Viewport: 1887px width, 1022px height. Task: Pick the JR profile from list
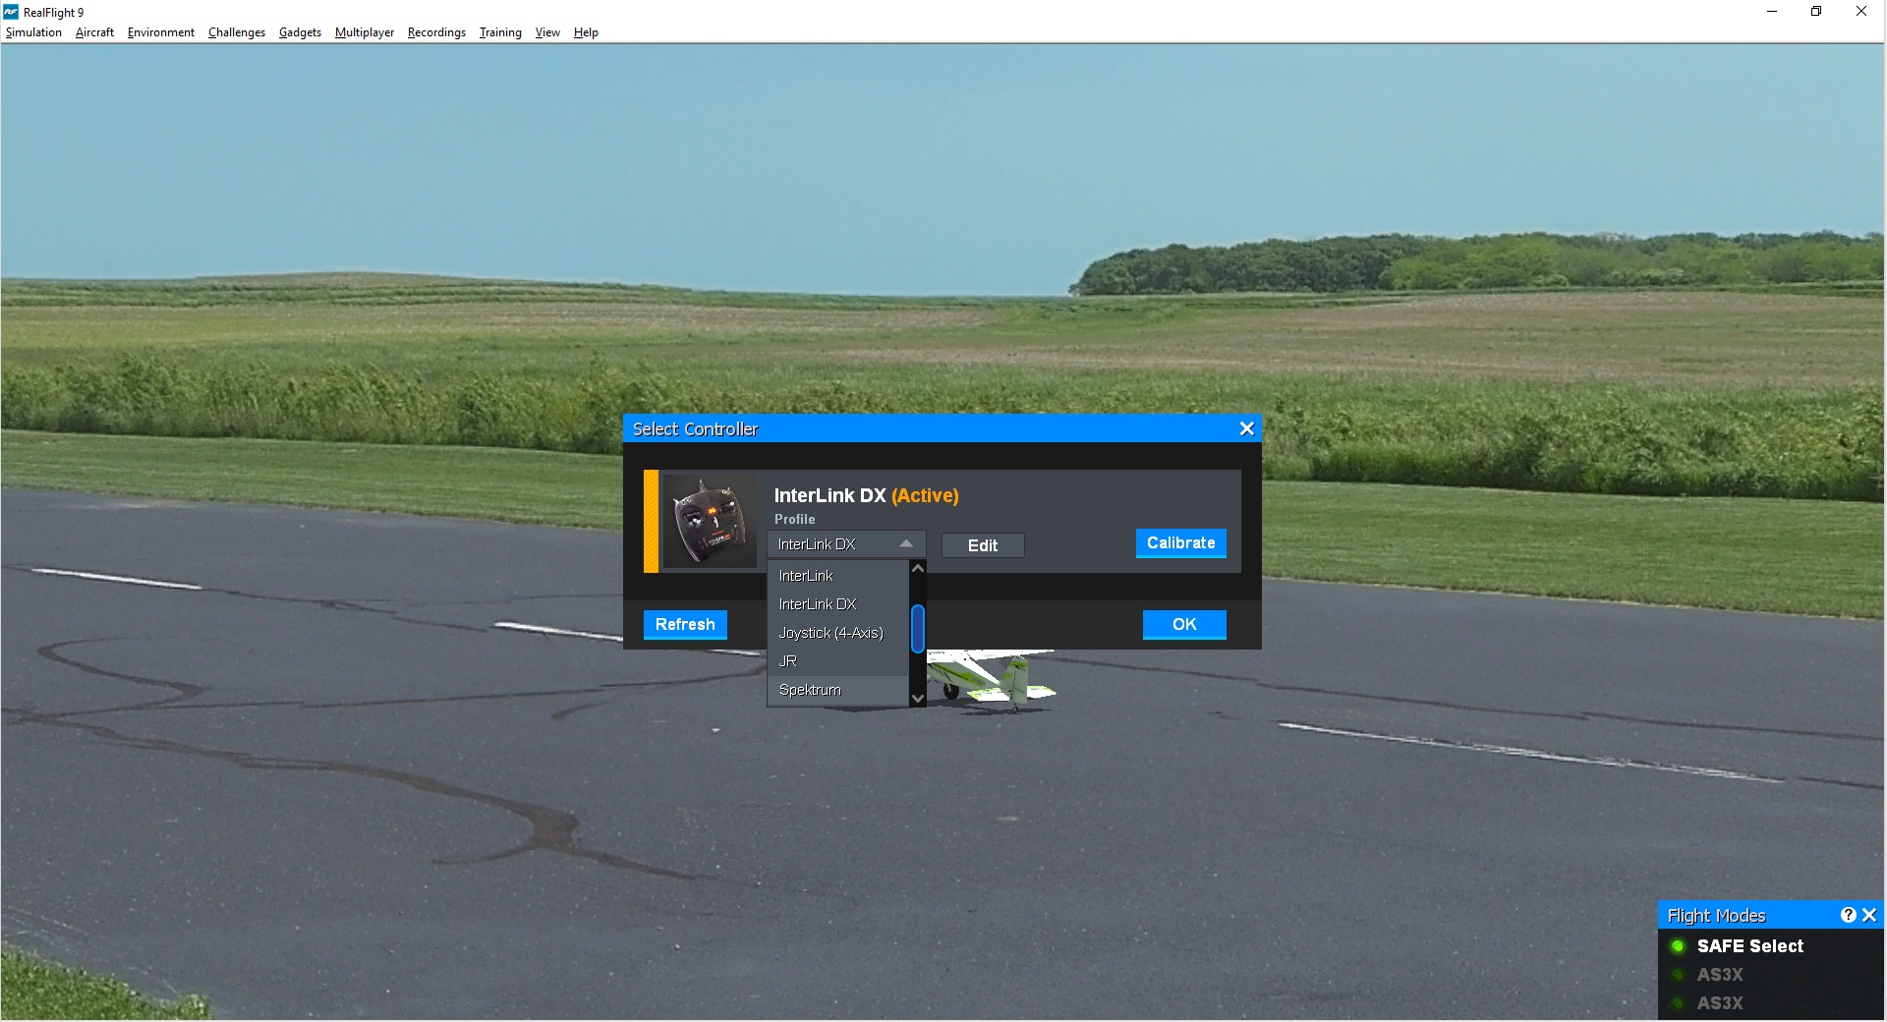pyautogui.click(x=788, y=661)
